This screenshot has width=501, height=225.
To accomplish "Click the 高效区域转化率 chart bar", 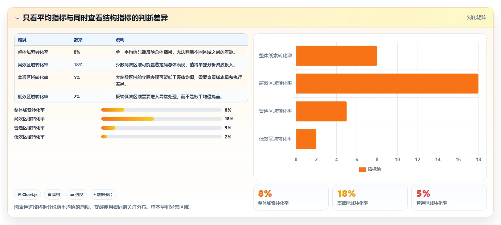I will tap(387, 84).
